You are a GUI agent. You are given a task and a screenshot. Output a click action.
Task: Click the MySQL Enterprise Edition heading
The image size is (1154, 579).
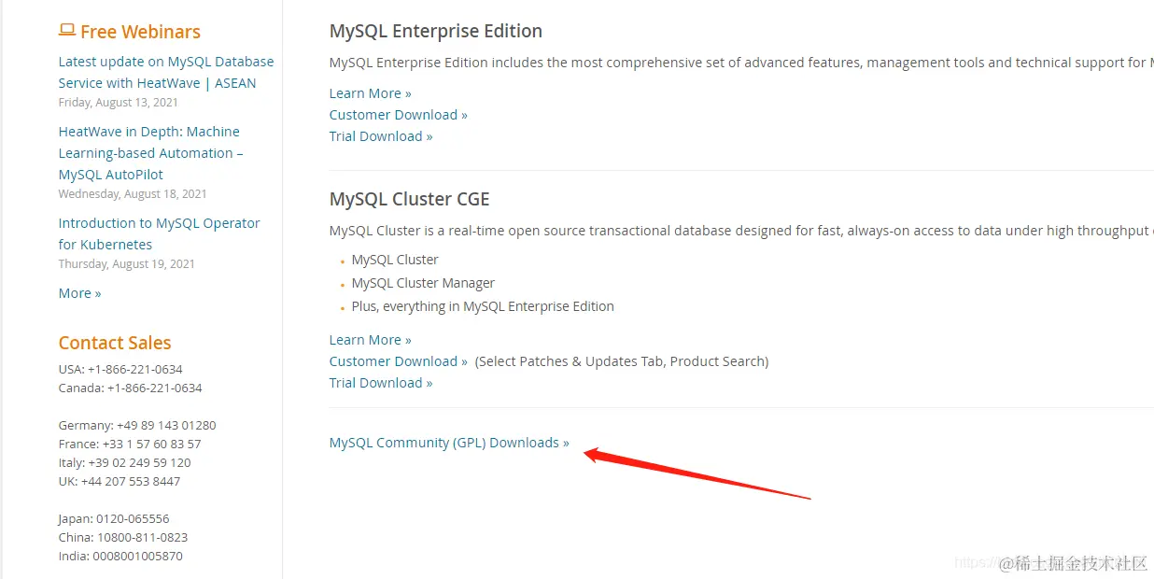click(x=436, y=31)
